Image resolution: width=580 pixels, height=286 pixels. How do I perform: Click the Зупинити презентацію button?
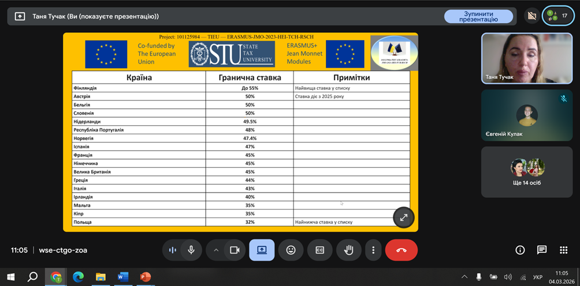(478, 16)
